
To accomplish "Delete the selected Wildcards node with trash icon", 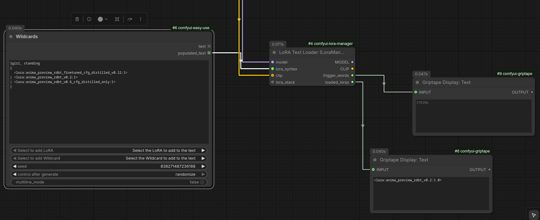I will [77, 19].
